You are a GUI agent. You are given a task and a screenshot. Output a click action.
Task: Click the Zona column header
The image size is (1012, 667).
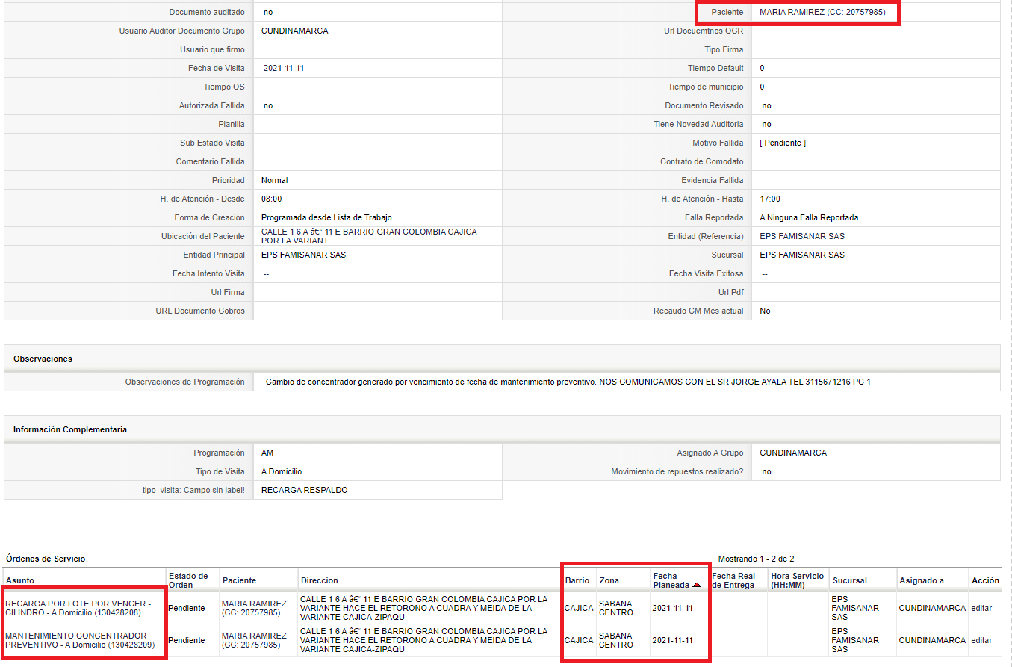(x=609, y=580)
